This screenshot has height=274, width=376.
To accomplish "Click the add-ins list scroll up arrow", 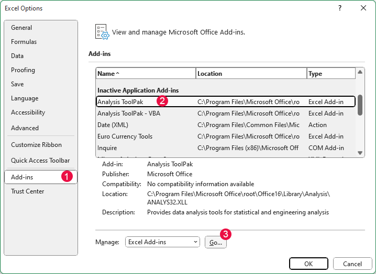I will tap(360, 72).
